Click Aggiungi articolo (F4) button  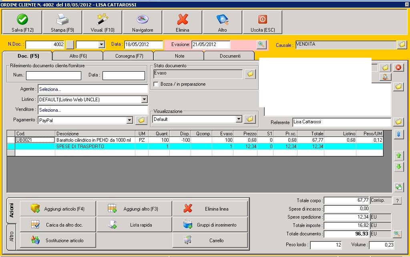coord(58,209)
